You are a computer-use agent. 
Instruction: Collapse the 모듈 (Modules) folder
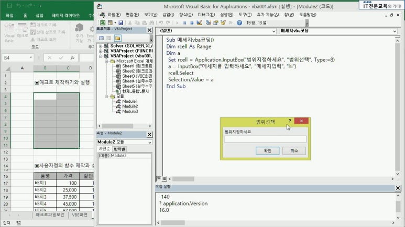click(x=106, y=96)
